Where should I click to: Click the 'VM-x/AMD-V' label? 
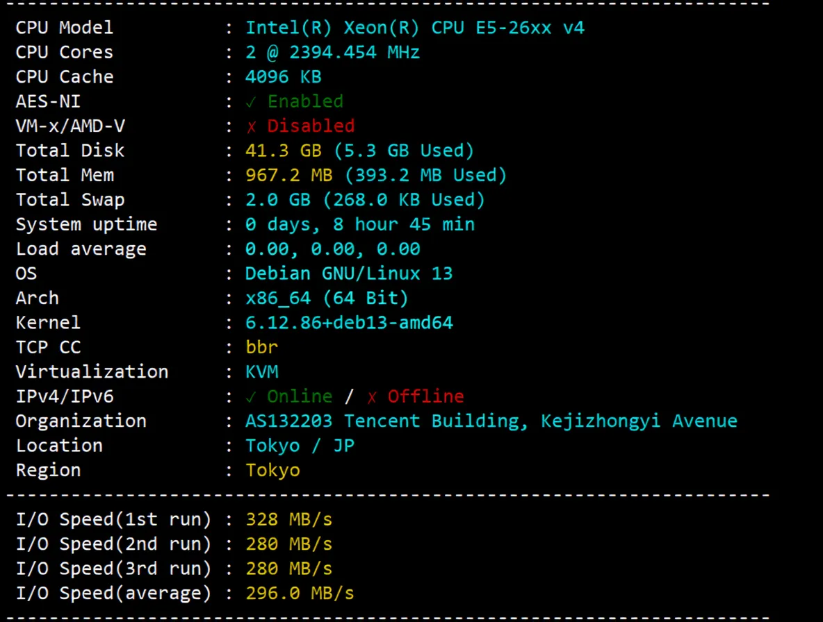70,126
